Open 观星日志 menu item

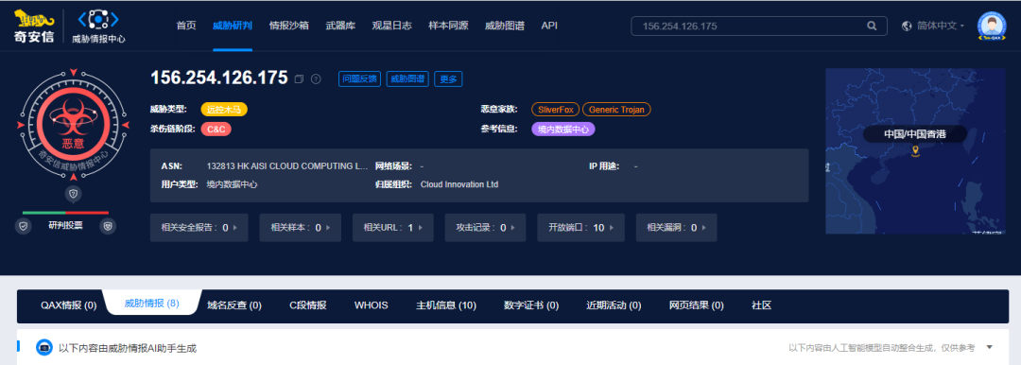[x=392, y=26]
